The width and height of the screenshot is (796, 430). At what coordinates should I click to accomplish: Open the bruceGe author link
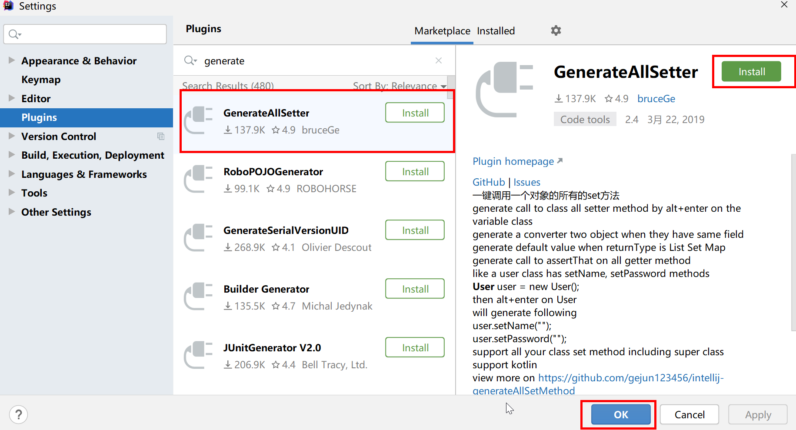pyautogui.click(x=656, y=99)
